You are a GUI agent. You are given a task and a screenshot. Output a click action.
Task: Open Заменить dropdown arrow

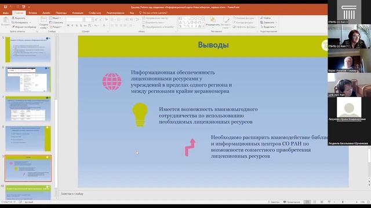point(277,23)
